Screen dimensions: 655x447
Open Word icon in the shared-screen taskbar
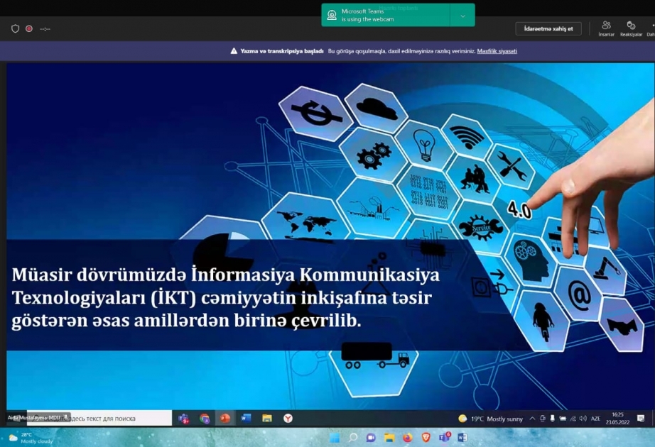[246, 418]
